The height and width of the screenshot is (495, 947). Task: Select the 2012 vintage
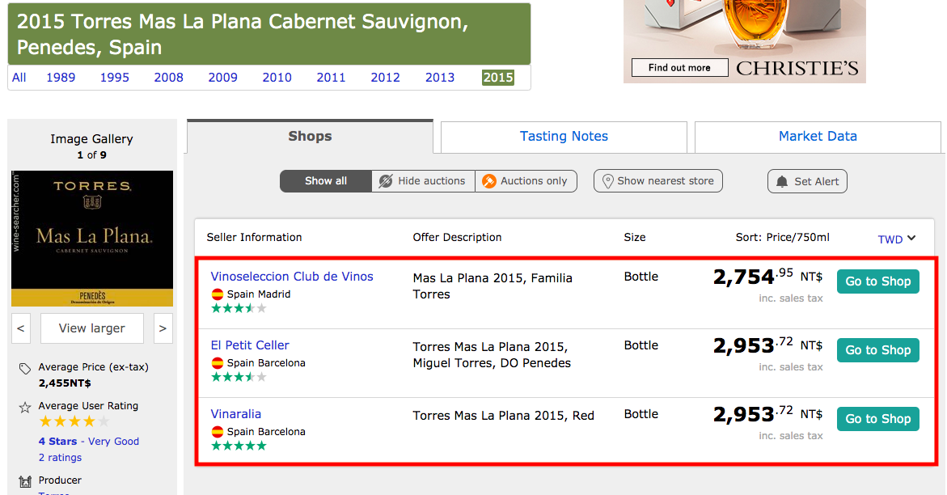[x=385, y=78]
